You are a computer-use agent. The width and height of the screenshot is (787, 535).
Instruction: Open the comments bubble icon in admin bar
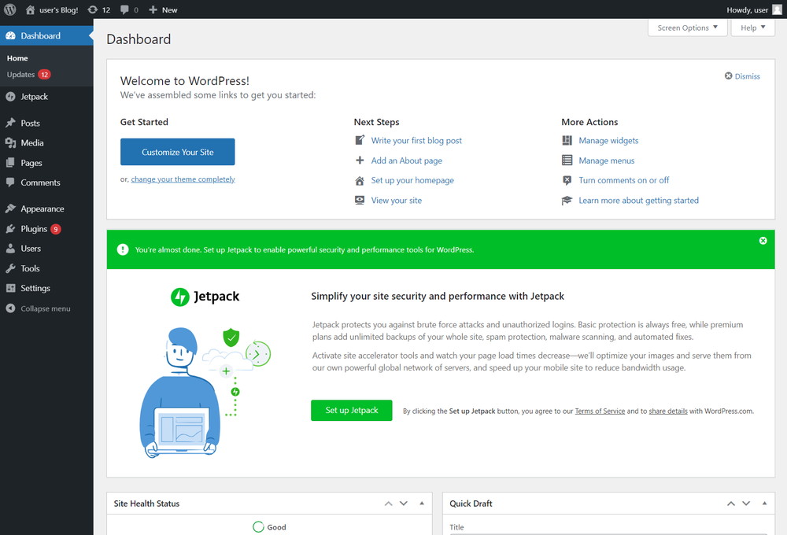coord(130,9)
